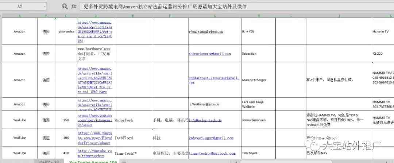Click into the formula bar text

236,7
